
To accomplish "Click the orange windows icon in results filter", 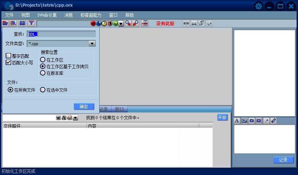I will pyautogui.click(x=69, y=118).
